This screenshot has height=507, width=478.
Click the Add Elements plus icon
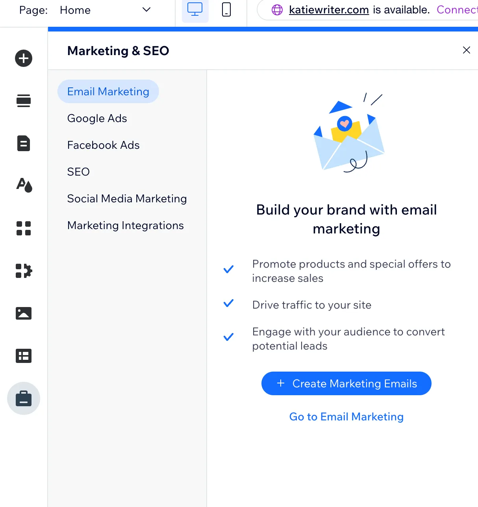coord(24,59)
